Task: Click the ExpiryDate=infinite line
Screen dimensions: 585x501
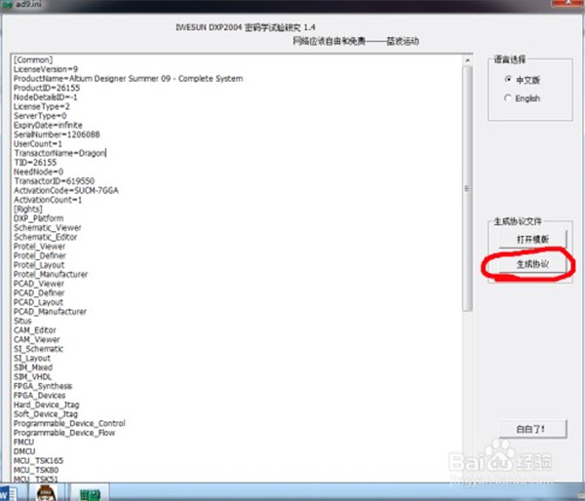Action: pyautogui.click(x=48, y=126)
